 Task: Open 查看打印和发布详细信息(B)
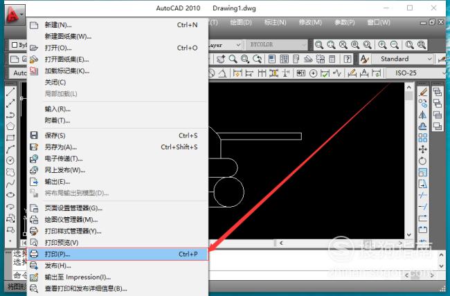tap(118, 288)
